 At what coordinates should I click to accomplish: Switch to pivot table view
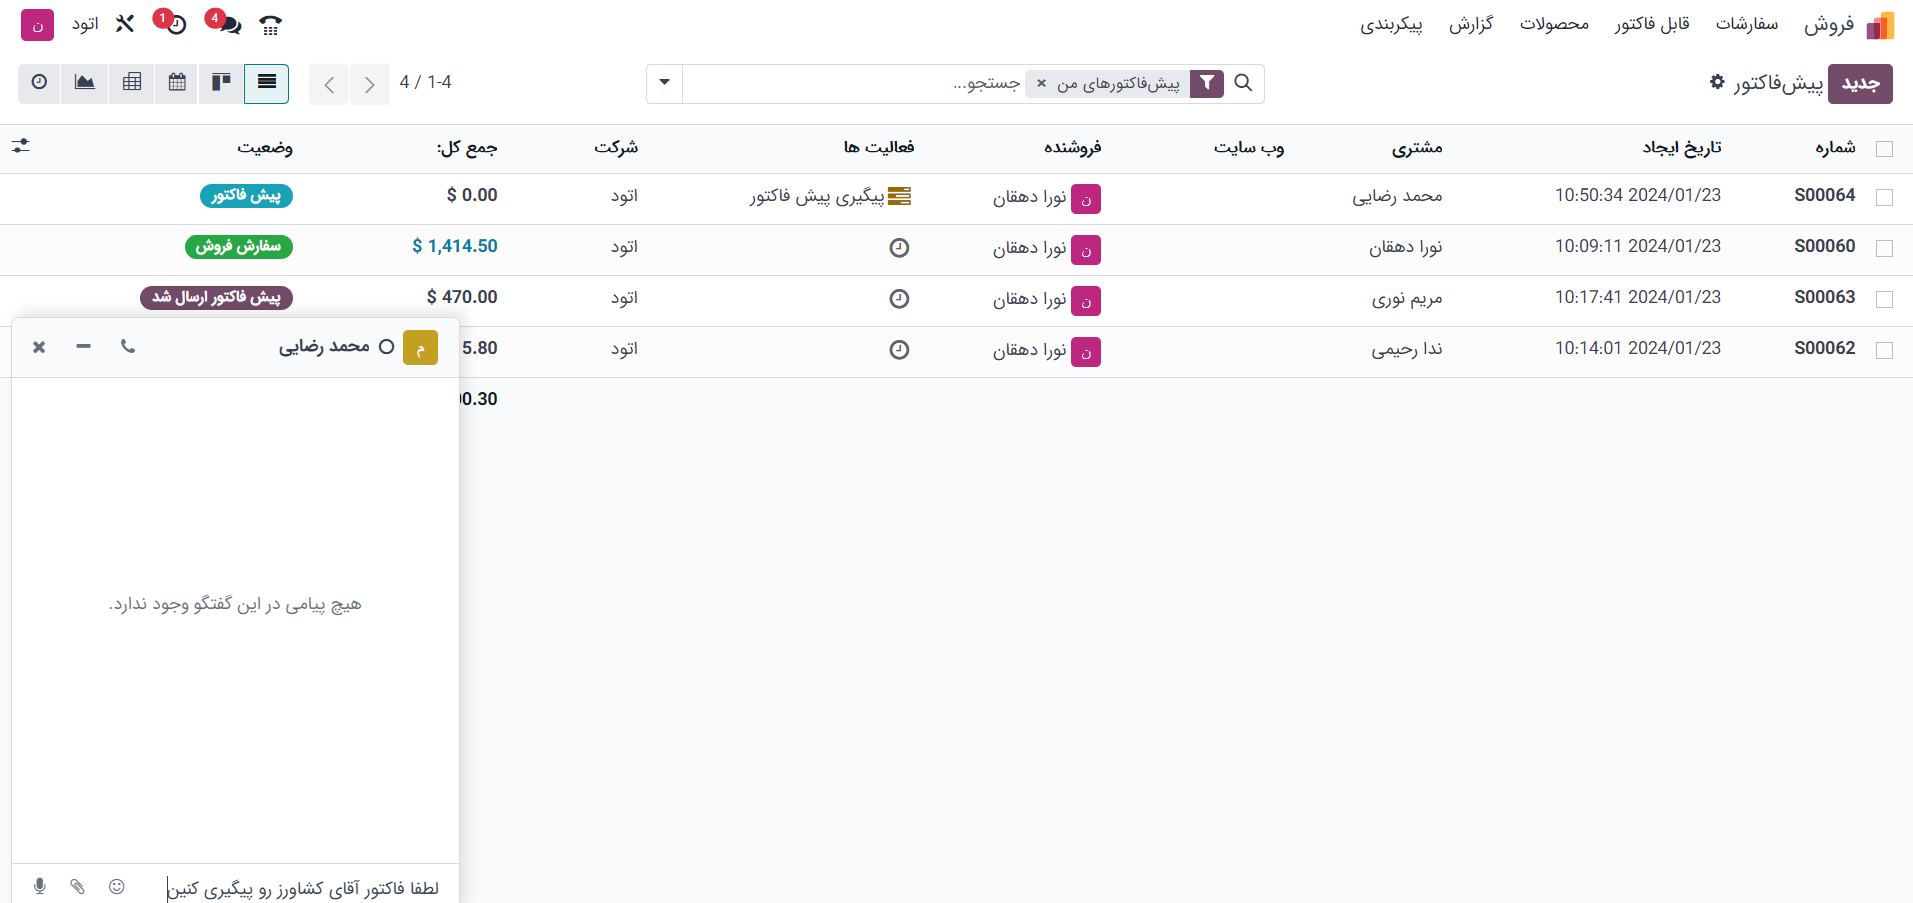(132, 83)
